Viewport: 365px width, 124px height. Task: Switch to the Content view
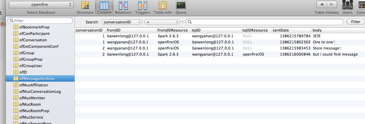104,8
